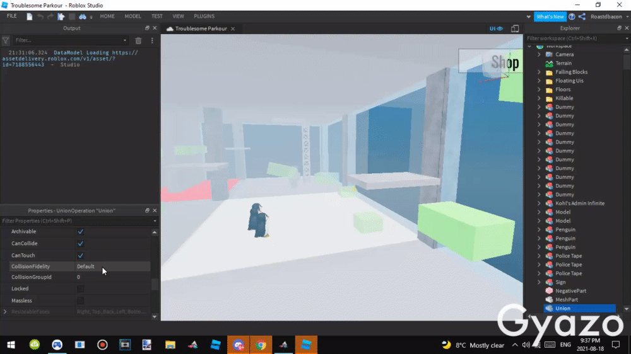The image size is (631, 354).
Task: Expand the Falling Blocks folder
Action: point(540,72)
